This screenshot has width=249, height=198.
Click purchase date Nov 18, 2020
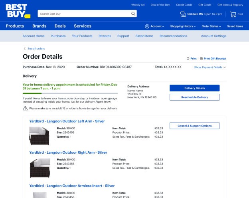(x=55, y=67)
